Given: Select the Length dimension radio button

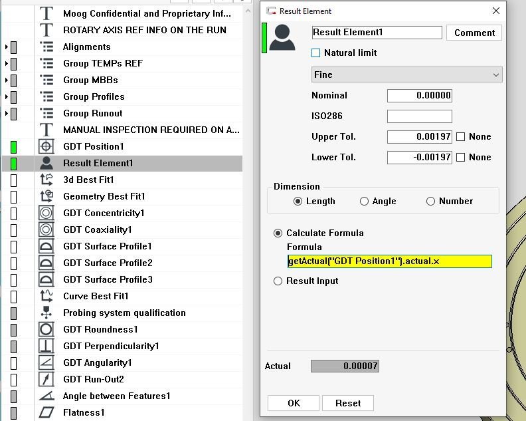Looking at the screenshot, I should tap(298, 202).
